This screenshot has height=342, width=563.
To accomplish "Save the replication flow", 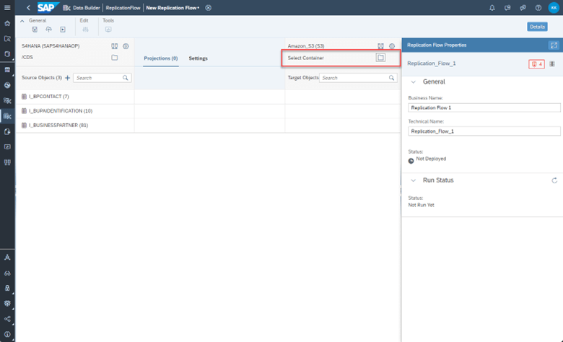I will (x=35, y=30).
